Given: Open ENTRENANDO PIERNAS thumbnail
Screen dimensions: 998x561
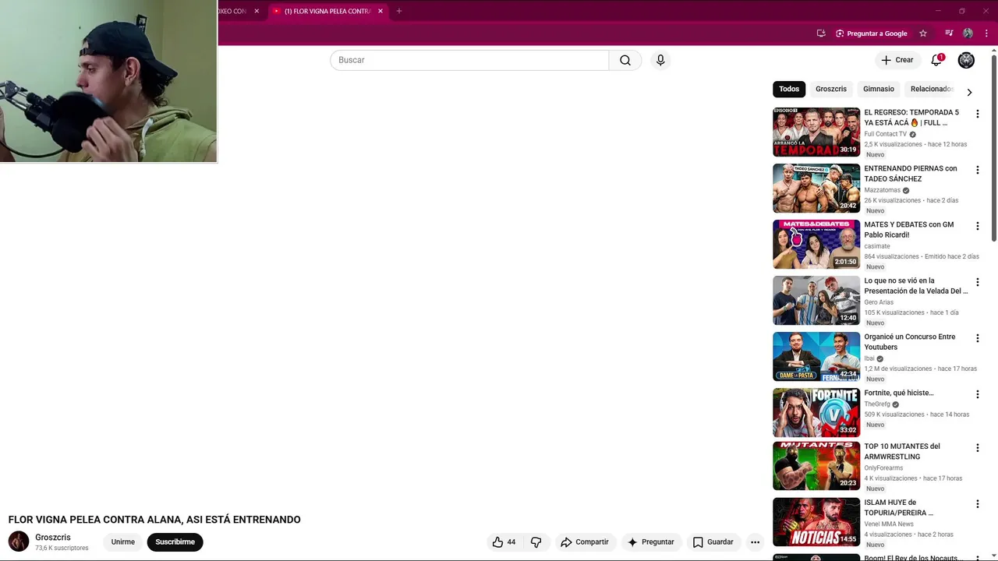Looking at the screenshot, I should (x=816, y=189).
